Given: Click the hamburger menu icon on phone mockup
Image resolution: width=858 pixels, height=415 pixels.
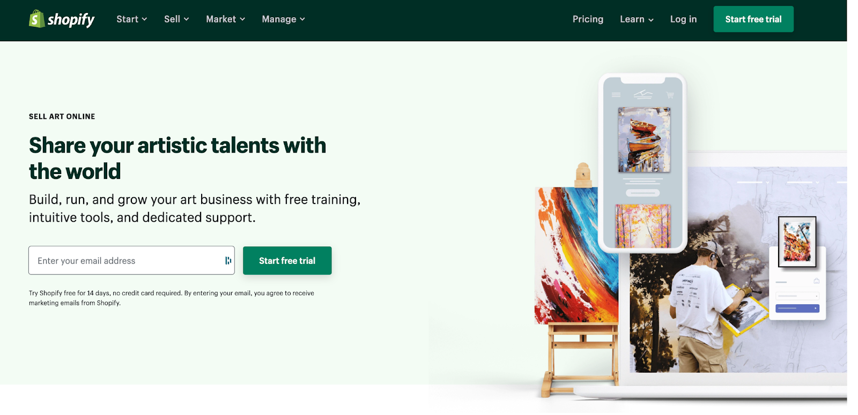Looking at the screenshot, I should pos(616,95).
